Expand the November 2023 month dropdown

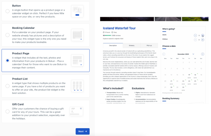coord(193,54)
